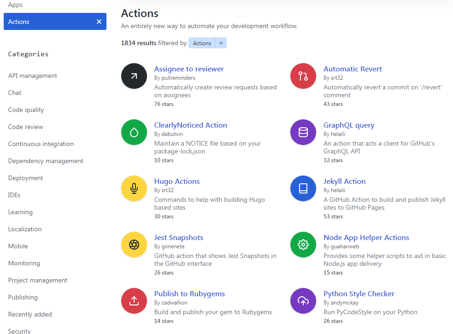Click the Jest Snapshots aperture icon
The height and width of the screenshot is (334, 453).
(x=134, y=245)
